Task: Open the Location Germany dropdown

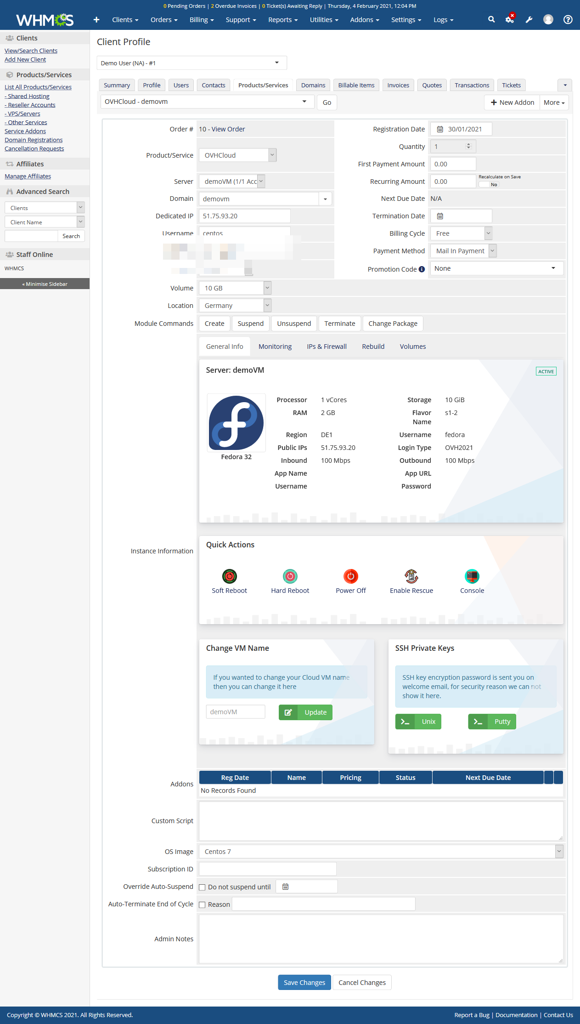Action: pyautogui.click(x=235, y=306)
